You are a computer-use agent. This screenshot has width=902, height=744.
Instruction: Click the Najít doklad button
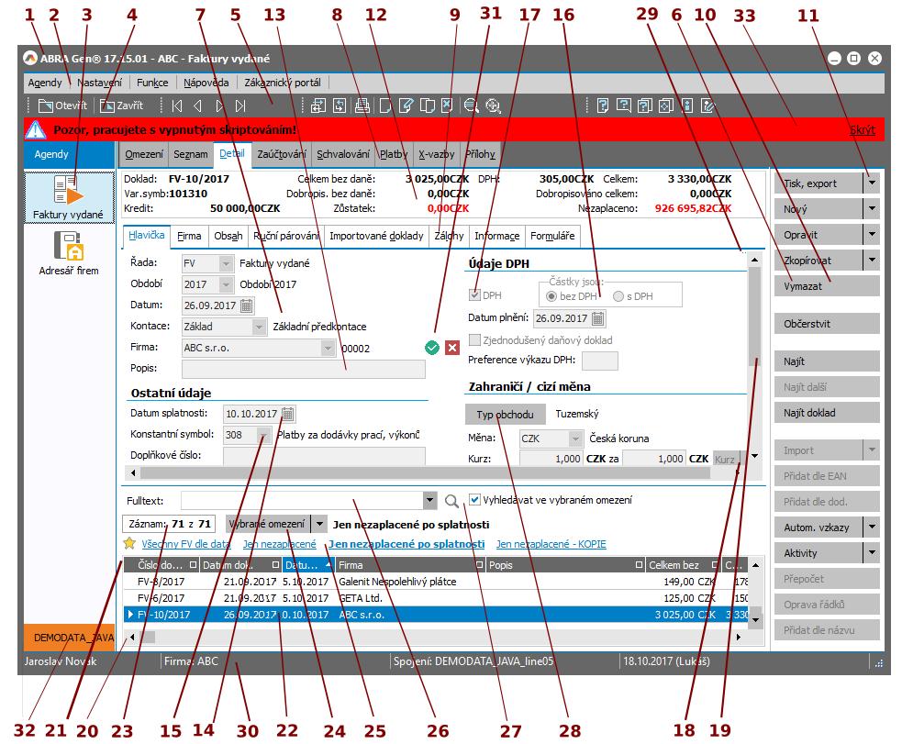click(827, 413)
